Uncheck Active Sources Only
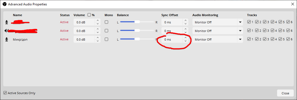The image size is (297, 100). click(x=5, y=93)
